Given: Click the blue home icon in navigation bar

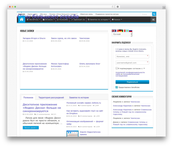Looking at the screenshot, I should pos(21,19).
